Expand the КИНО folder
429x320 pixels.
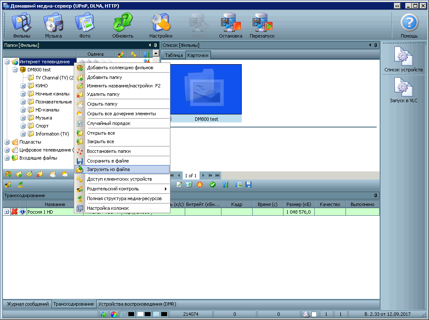tap(23, 86)
